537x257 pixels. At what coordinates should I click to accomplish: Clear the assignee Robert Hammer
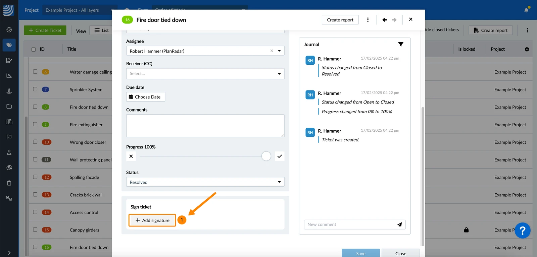pyautogui.click(x=272, y=51)
